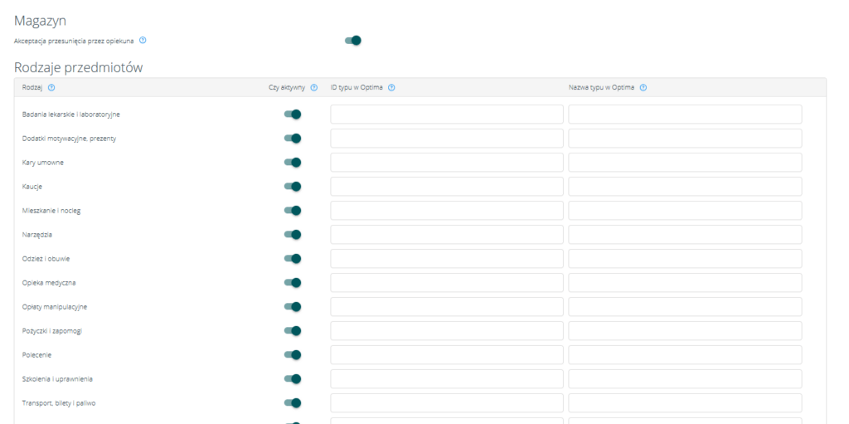Toggle active switch for Narzędzia
The image size is (849, 424).
(x=292, y=235)
